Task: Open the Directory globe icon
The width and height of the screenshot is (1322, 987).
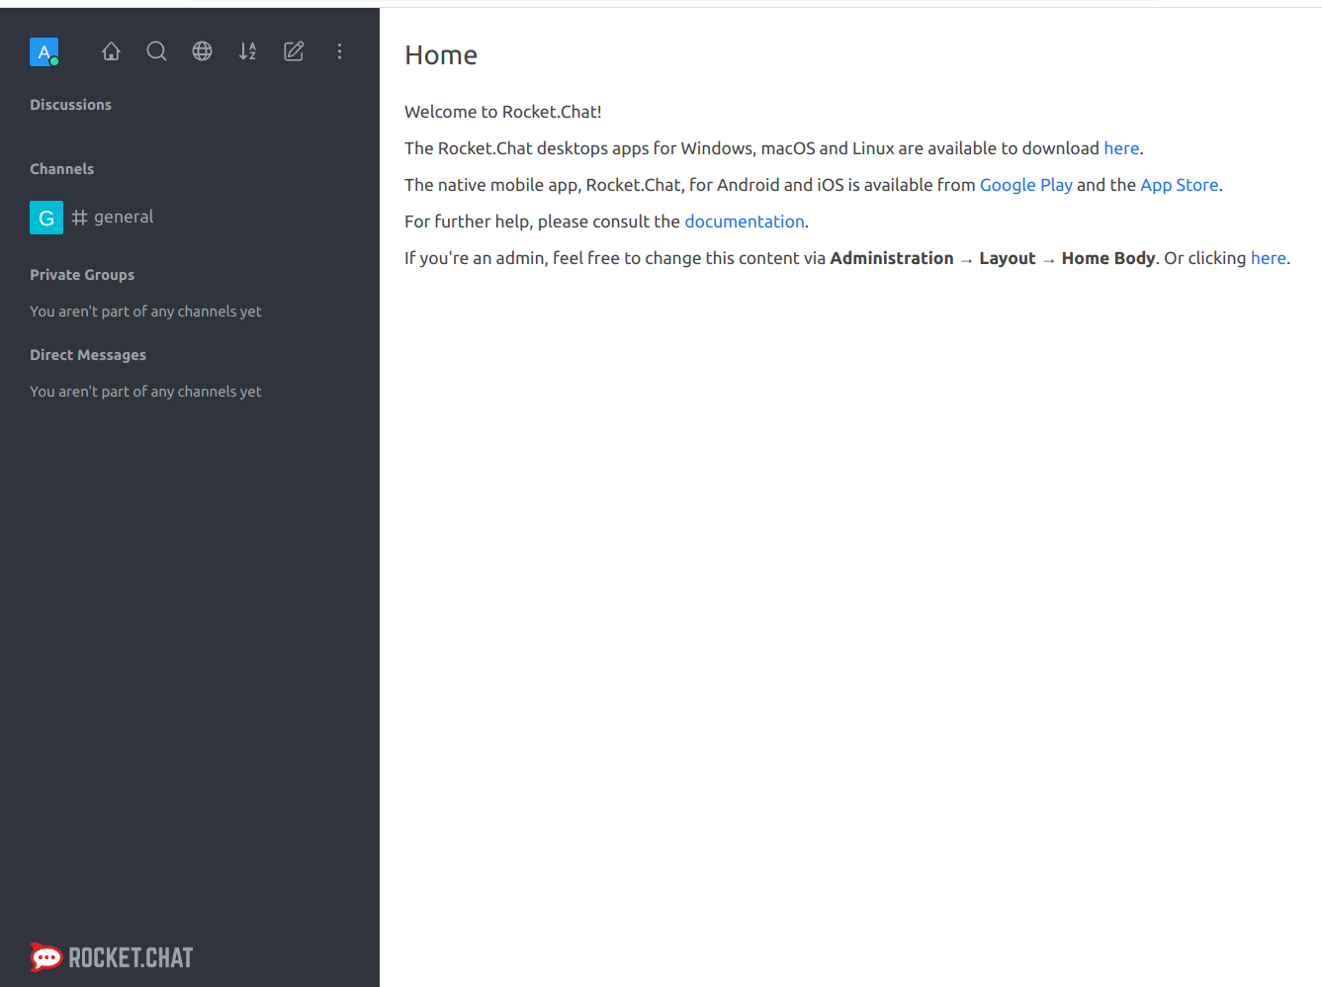Action: 202,51
